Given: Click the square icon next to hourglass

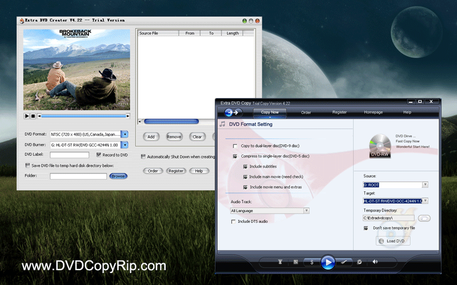Looking at the screenshot, I should pos(295,262).
